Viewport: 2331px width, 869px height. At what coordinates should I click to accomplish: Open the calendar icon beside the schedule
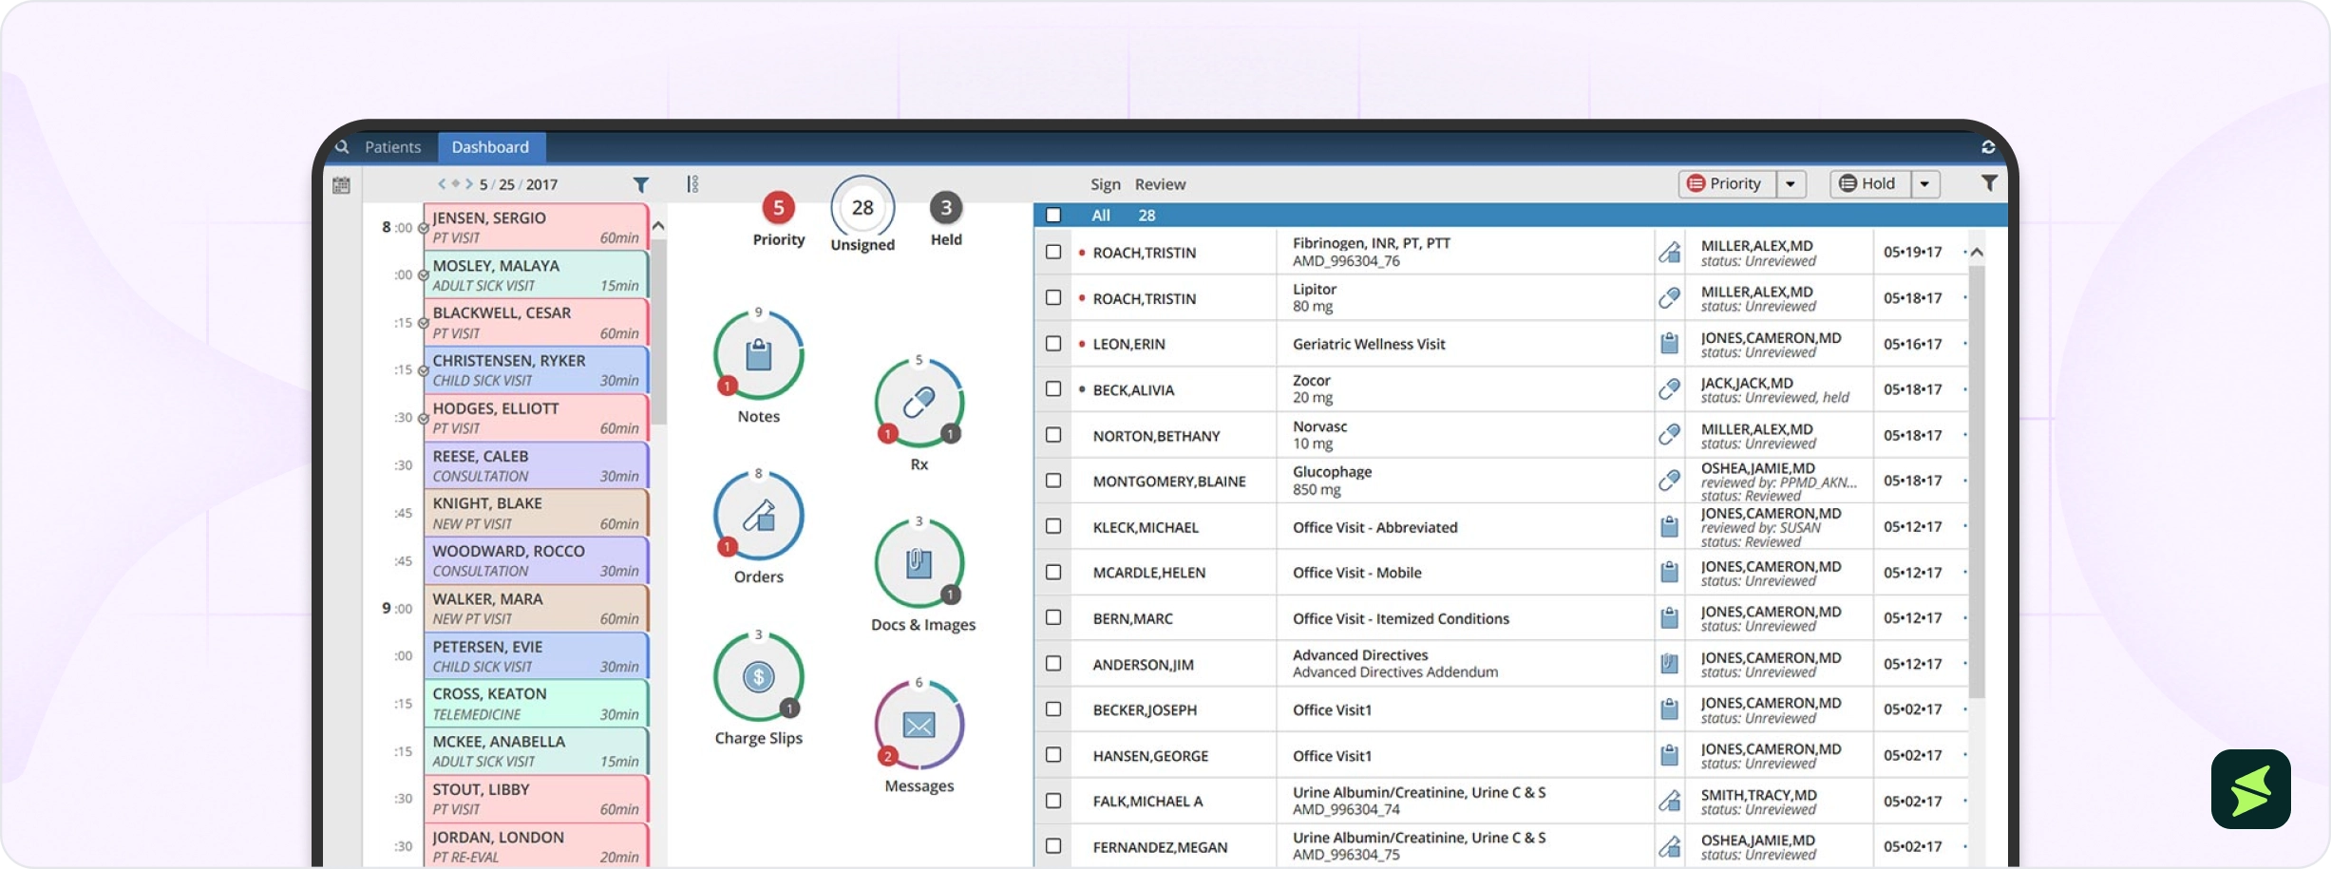[x=342, y=185]
